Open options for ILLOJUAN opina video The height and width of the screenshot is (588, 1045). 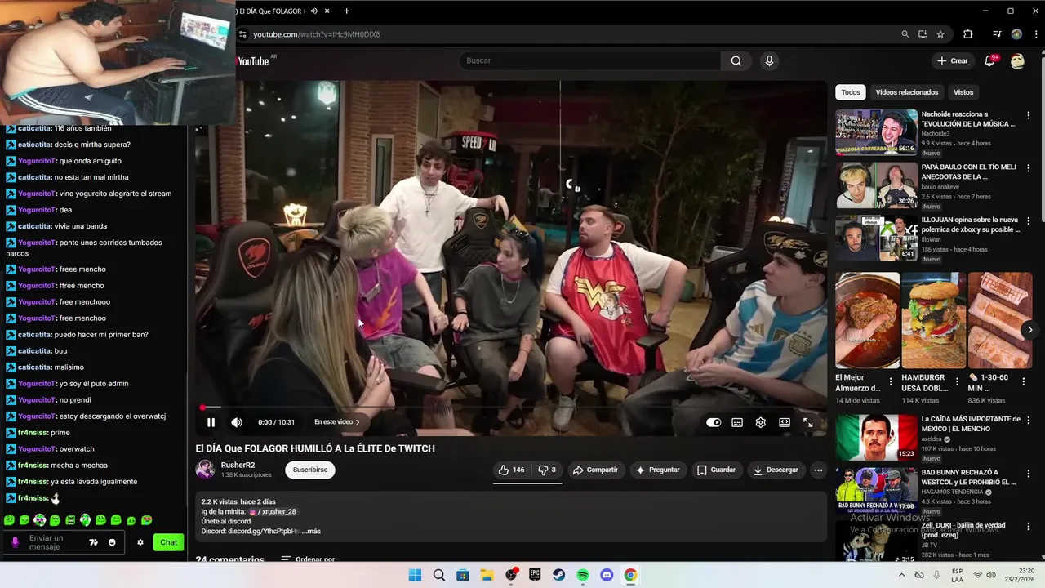(1028, 221)
